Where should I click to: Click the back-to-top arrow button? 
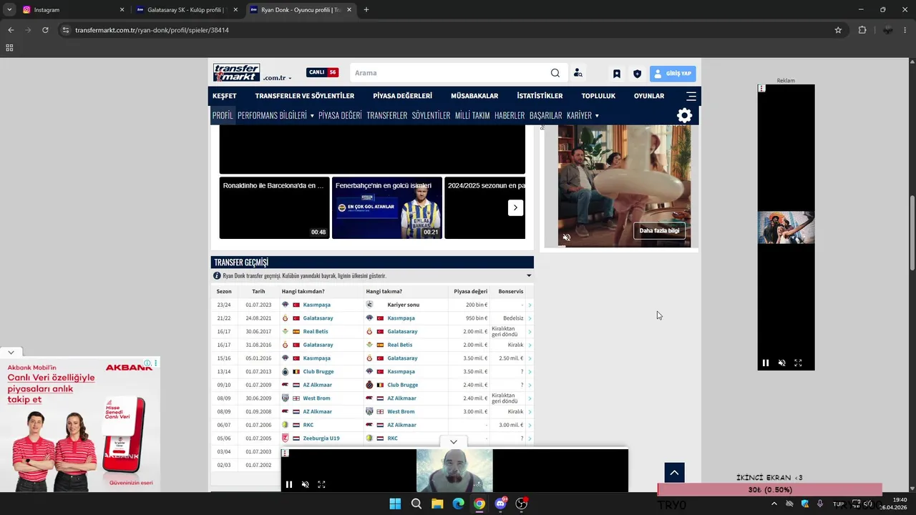click(x=674, y=473)
